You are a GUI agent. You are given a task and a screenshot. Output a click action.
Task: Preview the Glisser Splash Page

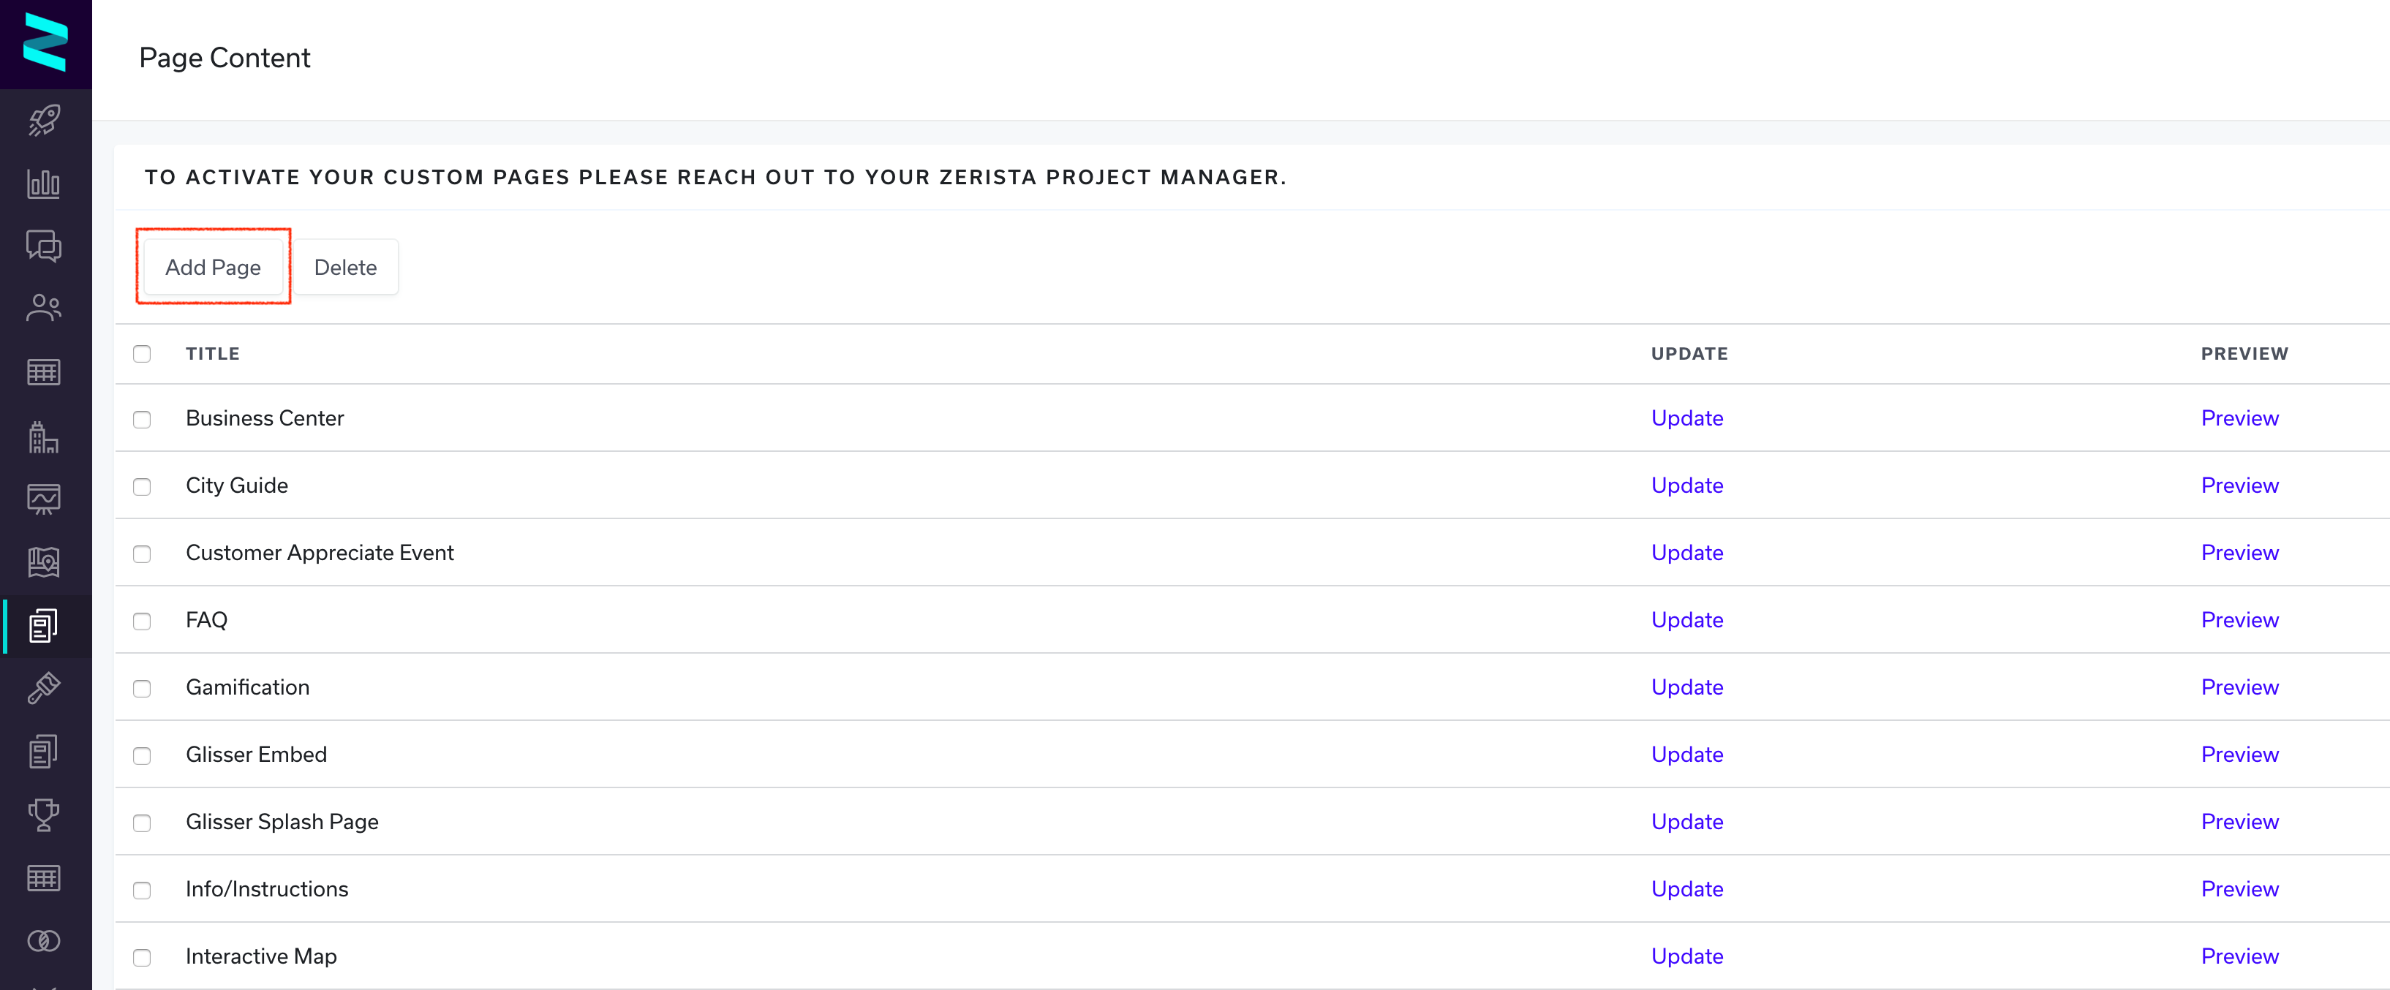pos(2239,822)
